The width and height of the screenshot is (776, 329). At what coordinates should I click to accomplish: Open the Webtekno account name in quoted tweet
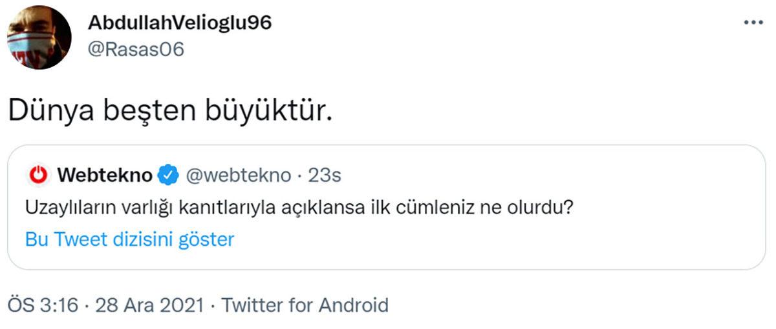[x=105, y=175]
